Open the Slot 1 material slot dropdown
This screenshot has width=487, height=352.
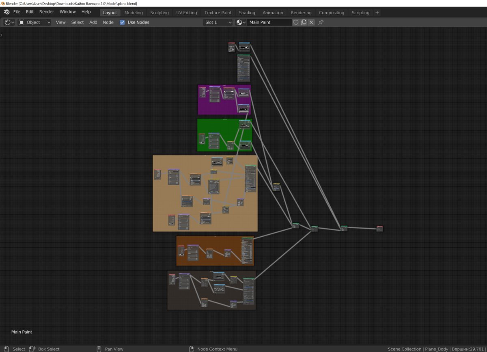point(218,22)
